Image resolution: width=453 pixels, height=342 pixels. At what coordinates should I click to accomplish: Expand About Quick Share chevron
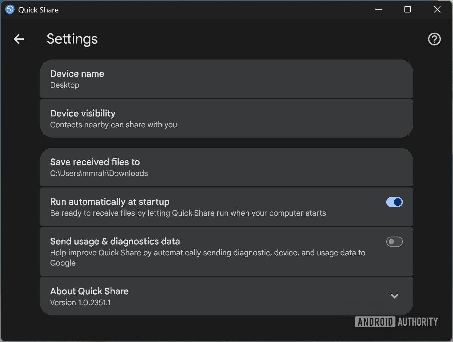395,296
